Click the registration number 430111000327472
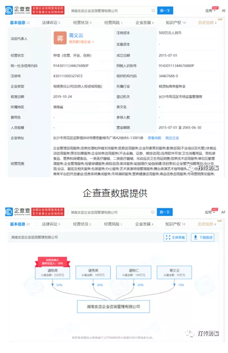 [68, 76]
